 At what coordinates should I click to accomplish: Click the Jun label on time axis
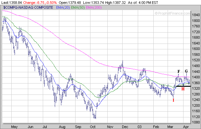click(30, 127)
